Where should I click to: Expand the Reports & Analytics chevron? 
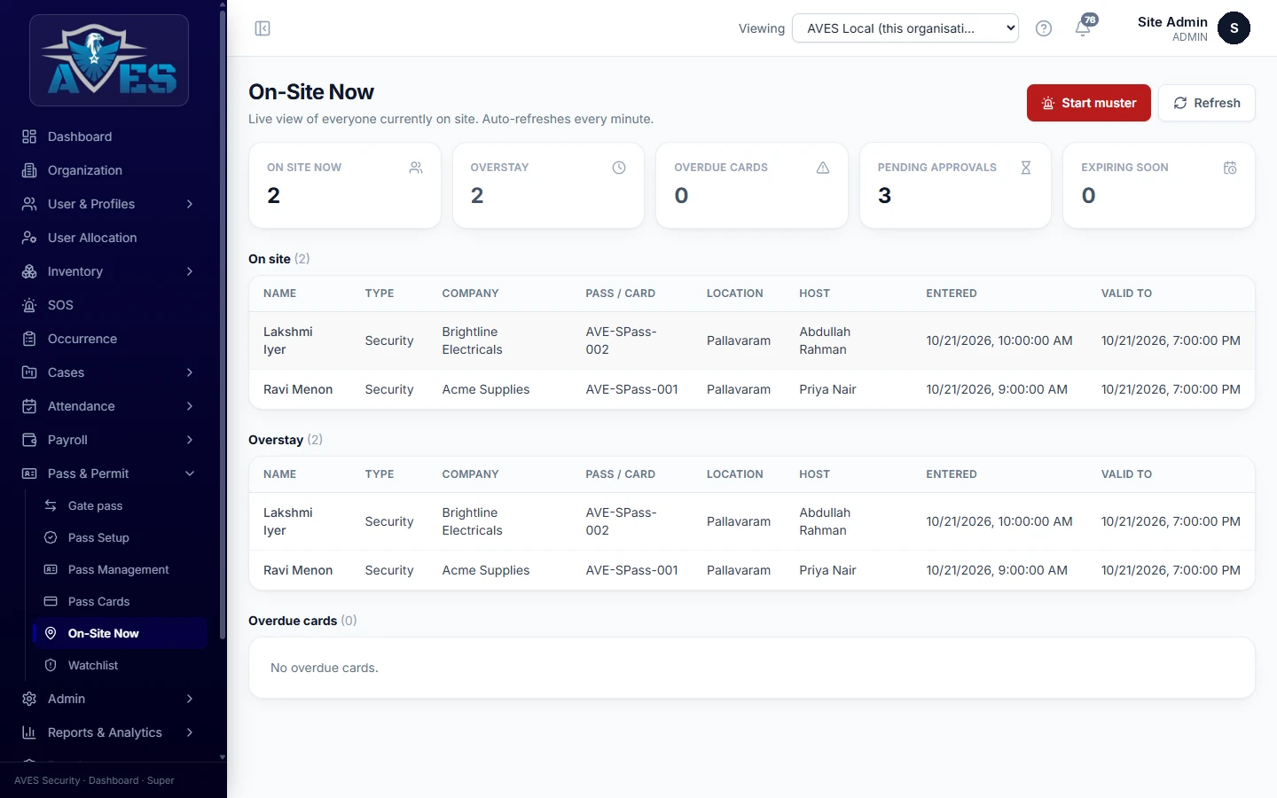tap(190, 732)
